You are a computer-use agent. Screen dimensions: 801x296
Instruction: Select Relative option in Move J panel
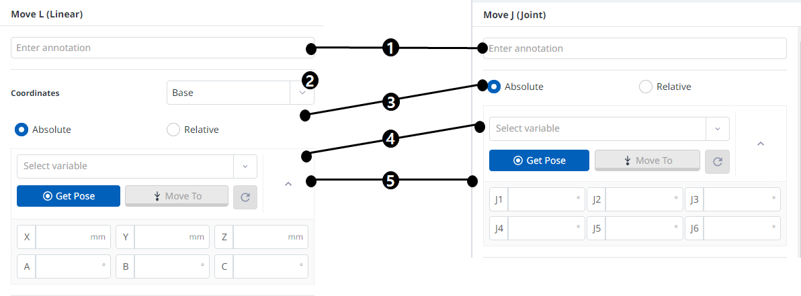click(646, 87)
